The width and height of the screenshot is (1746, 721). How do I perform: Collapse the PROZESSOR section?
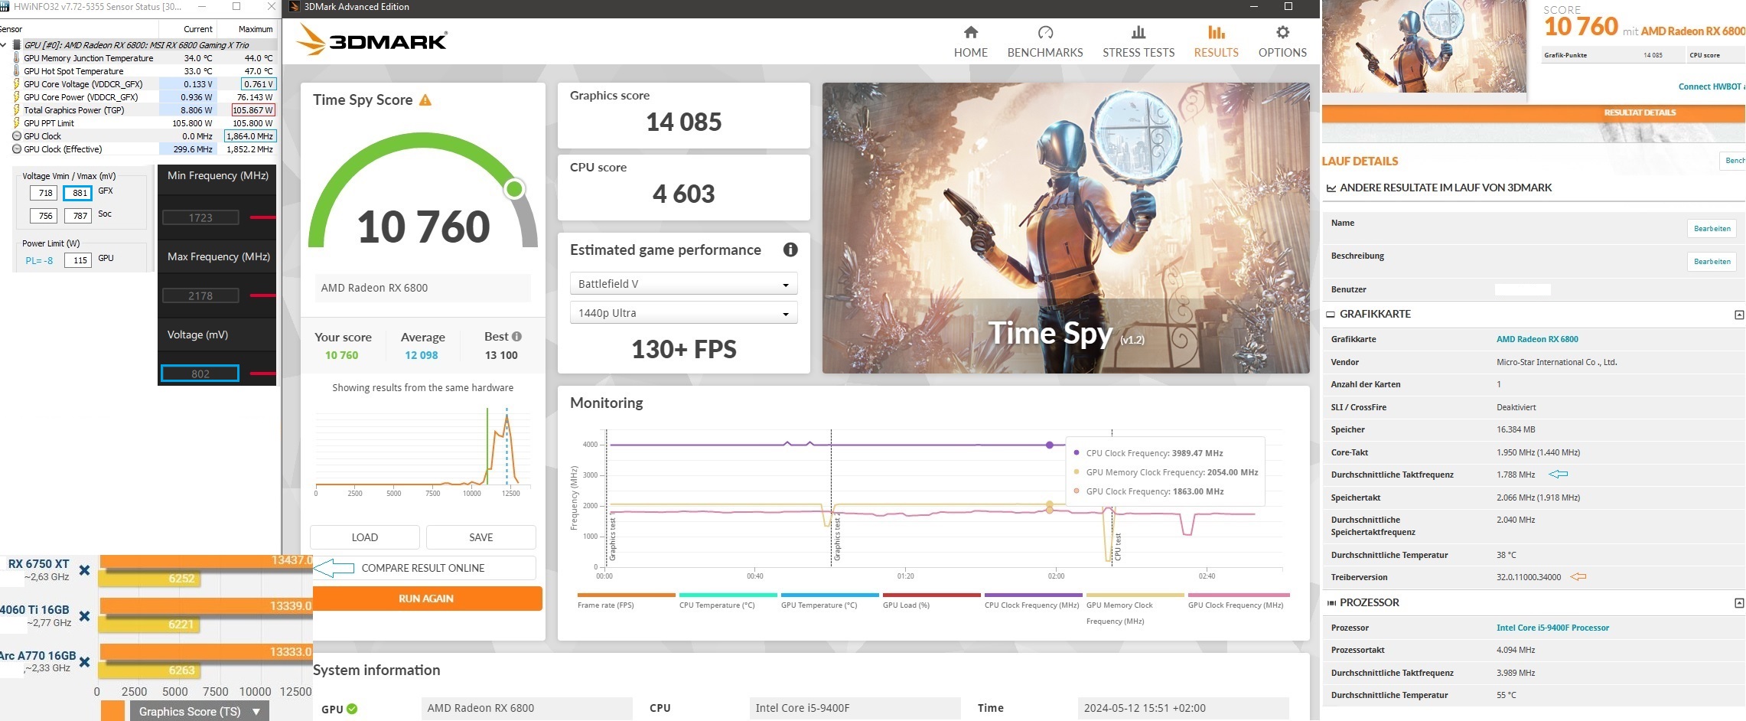1738,603
